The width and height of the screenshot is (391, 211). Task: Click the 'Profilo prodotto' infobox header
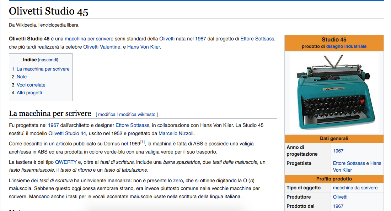point(334,179)
